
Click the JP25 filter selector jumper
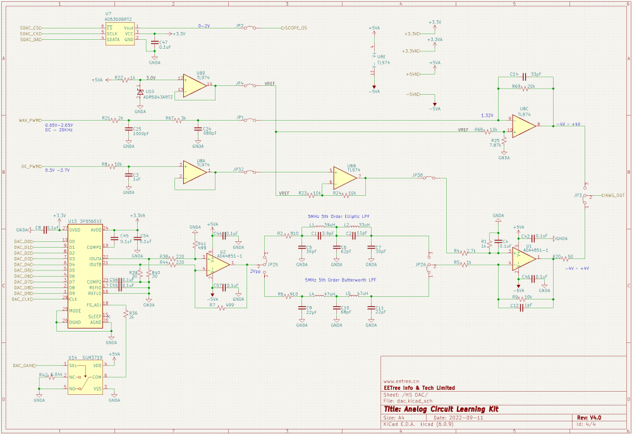(x=264, y=265)
